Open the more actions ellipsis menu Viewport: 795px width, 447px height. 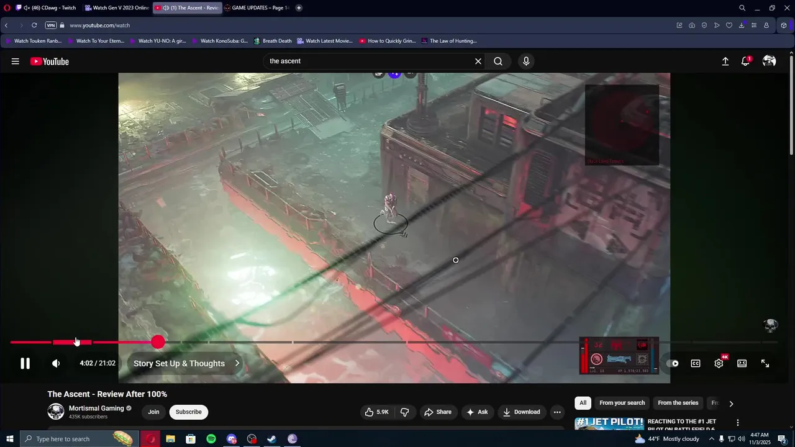pos(557,412)
